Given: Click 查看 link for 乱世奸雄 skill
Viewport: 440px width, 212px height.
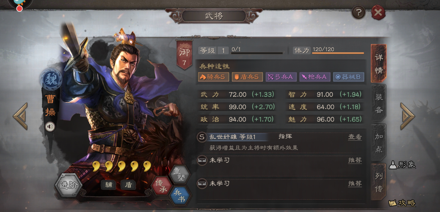Looking at the screenshot, I should (x=355, y=137).
